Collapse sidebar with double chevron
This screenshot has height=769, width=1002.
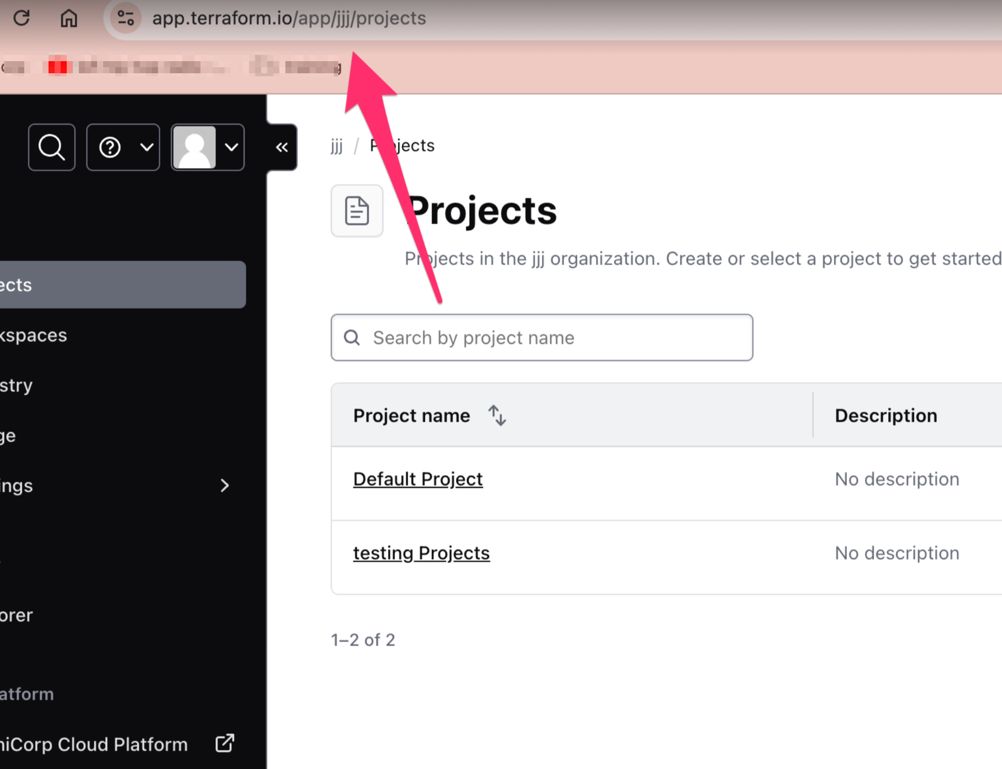[282, 147]
